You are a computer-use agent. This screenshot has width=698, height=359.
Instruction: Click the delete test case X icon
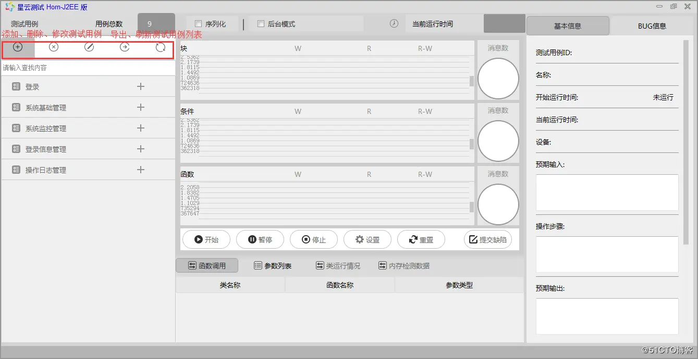[x=54, y=47]
